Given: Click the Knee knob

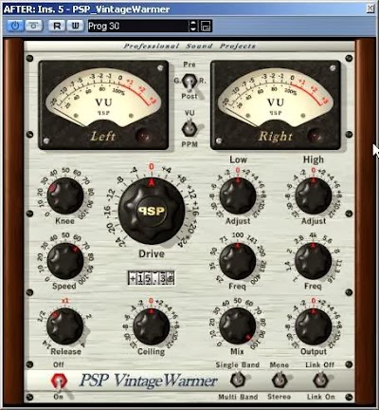Looking at the screenshot, I should pos(65,196).
